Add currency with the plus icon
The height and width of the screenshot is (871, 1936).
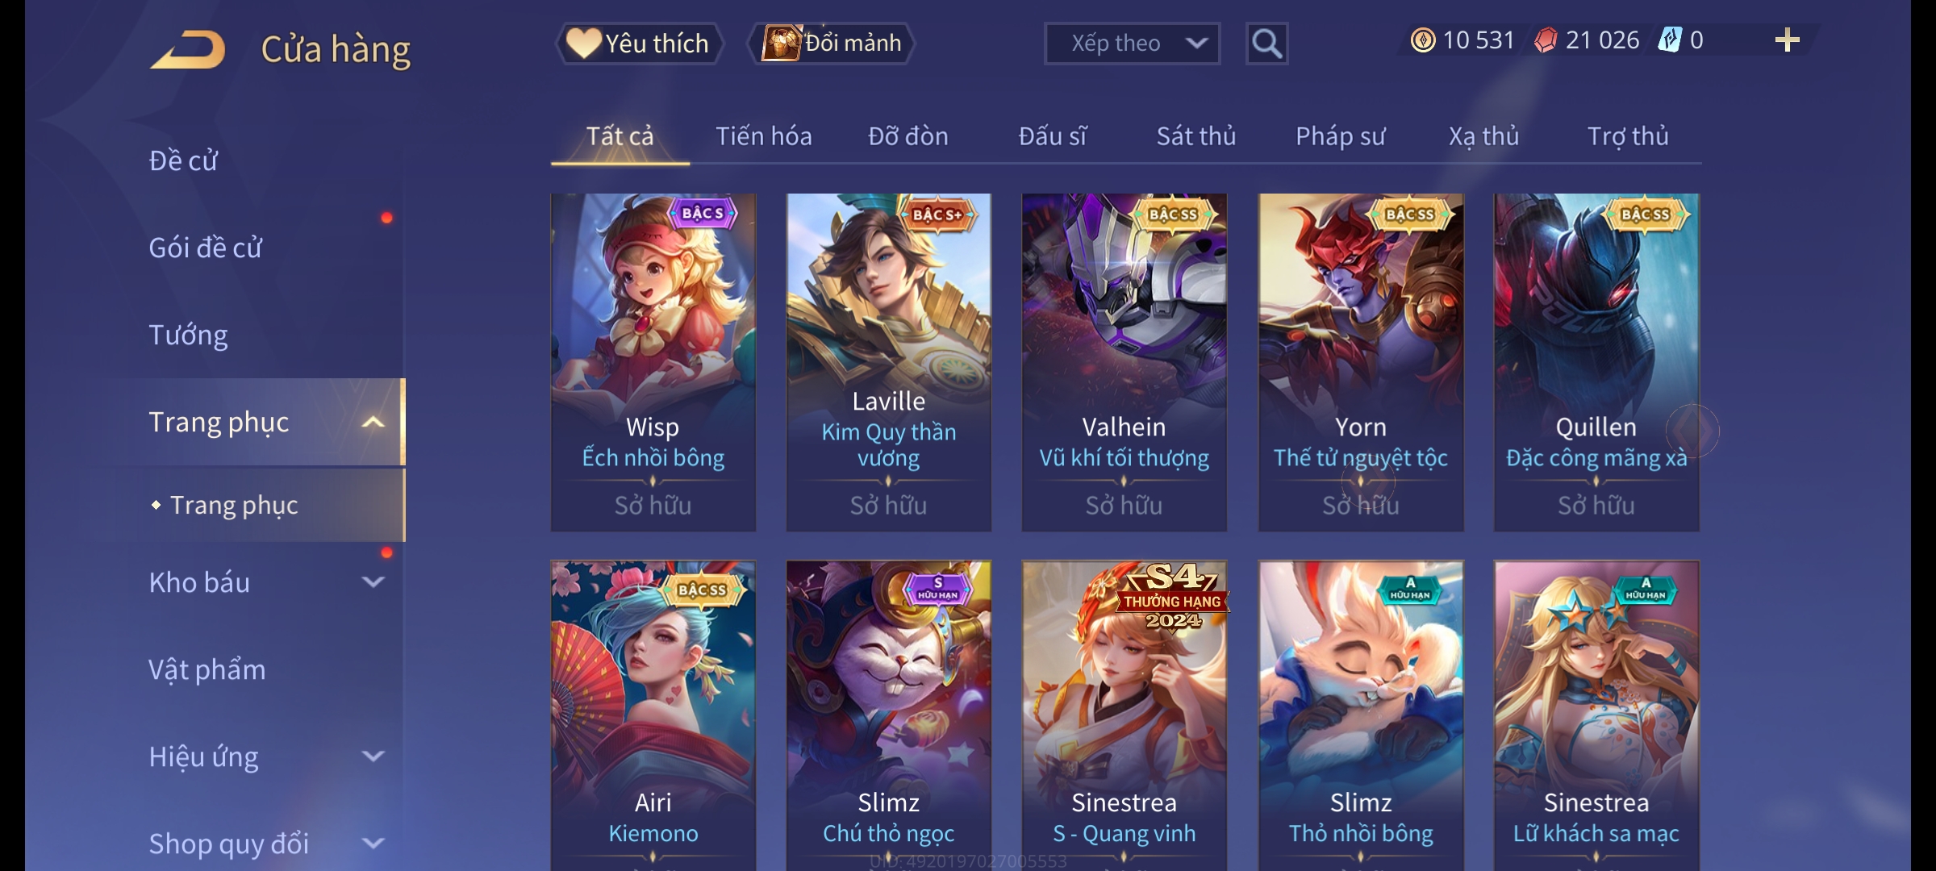(1788, 40)
